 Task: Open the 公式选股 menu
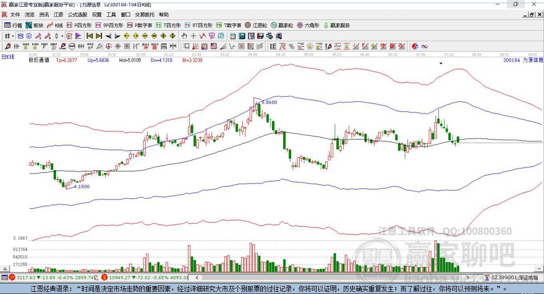click(x=78, y=14)
